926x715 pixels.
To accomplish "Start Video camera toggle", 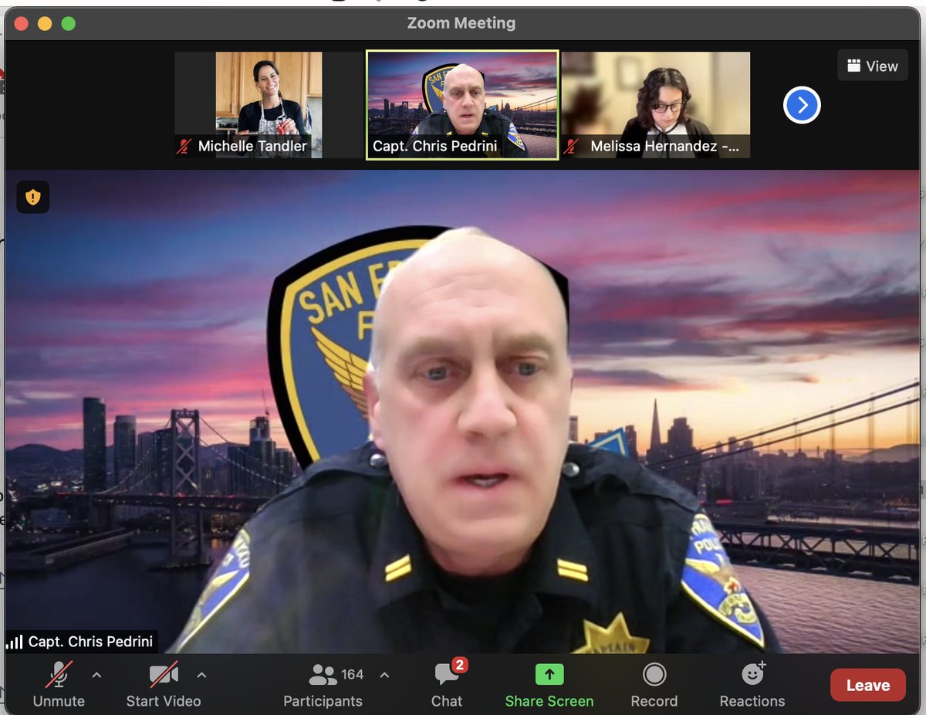I will 164,685.
